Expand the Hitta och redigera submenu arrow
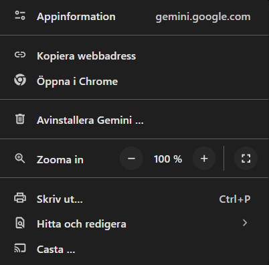 tap(245, 223)
